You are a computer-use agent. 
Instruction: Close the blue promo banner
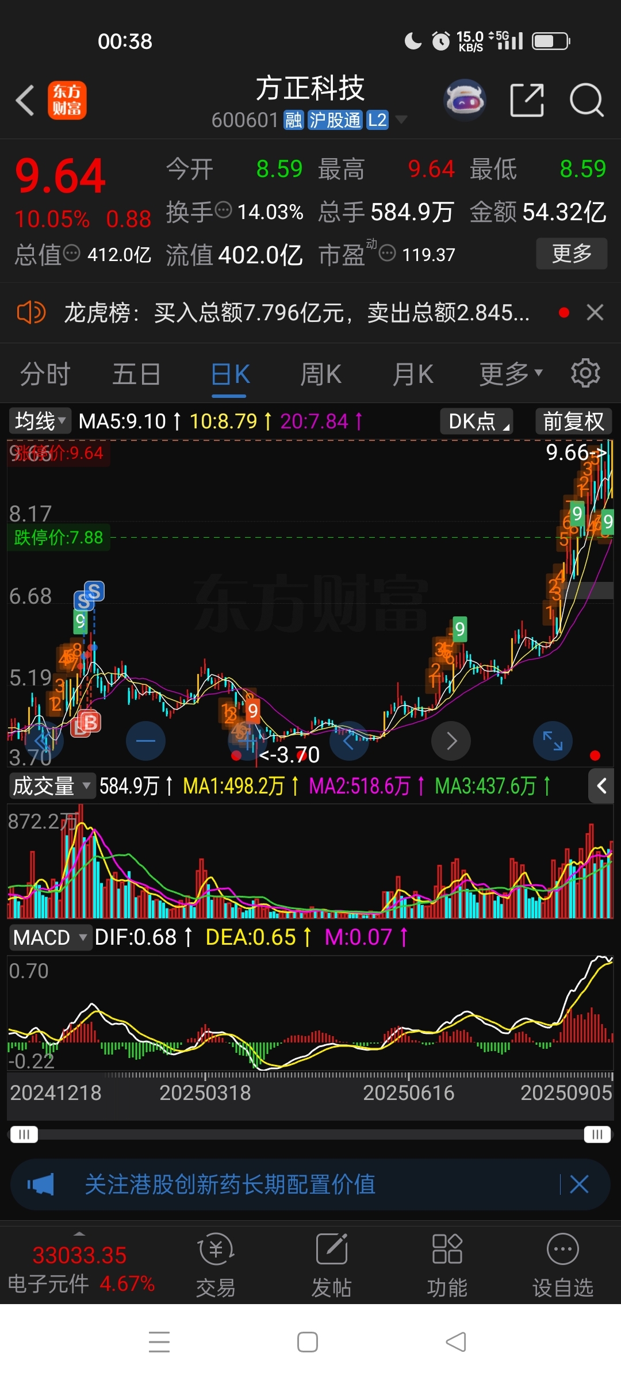[x=579, y=1184]
